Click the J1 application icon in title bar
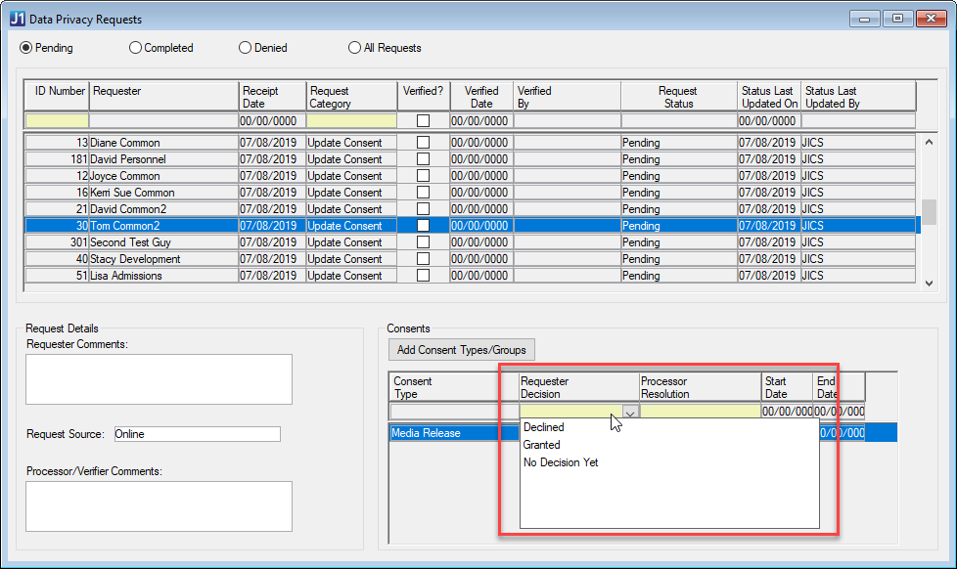 17,19
